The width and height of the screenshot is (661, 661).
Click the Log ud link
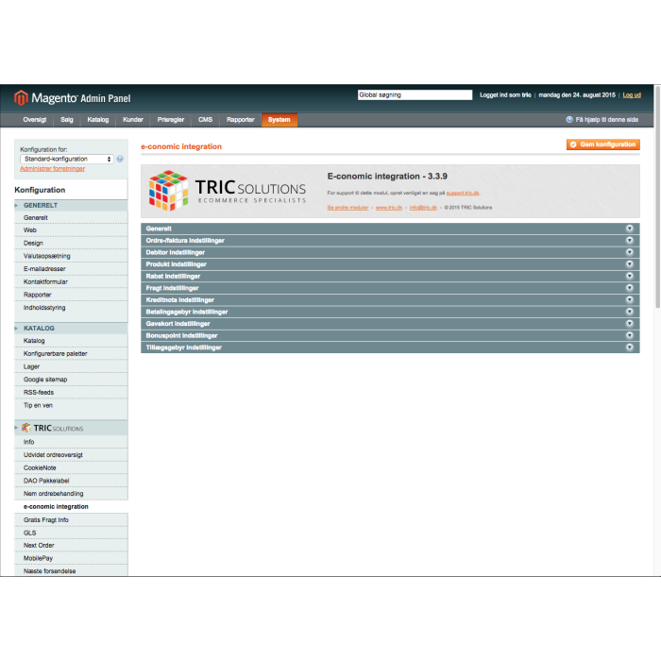point(631,95)
